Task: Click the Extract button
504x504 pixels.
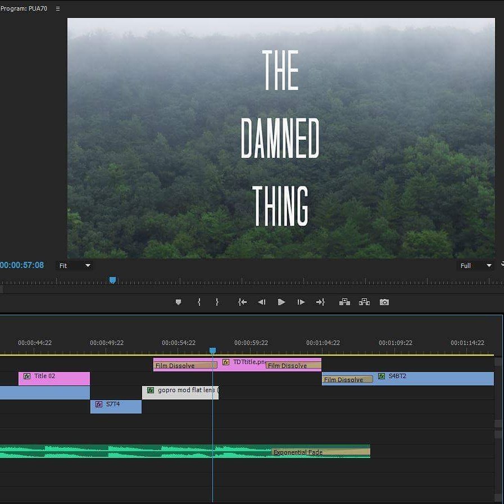Action: tap(364, 302)
